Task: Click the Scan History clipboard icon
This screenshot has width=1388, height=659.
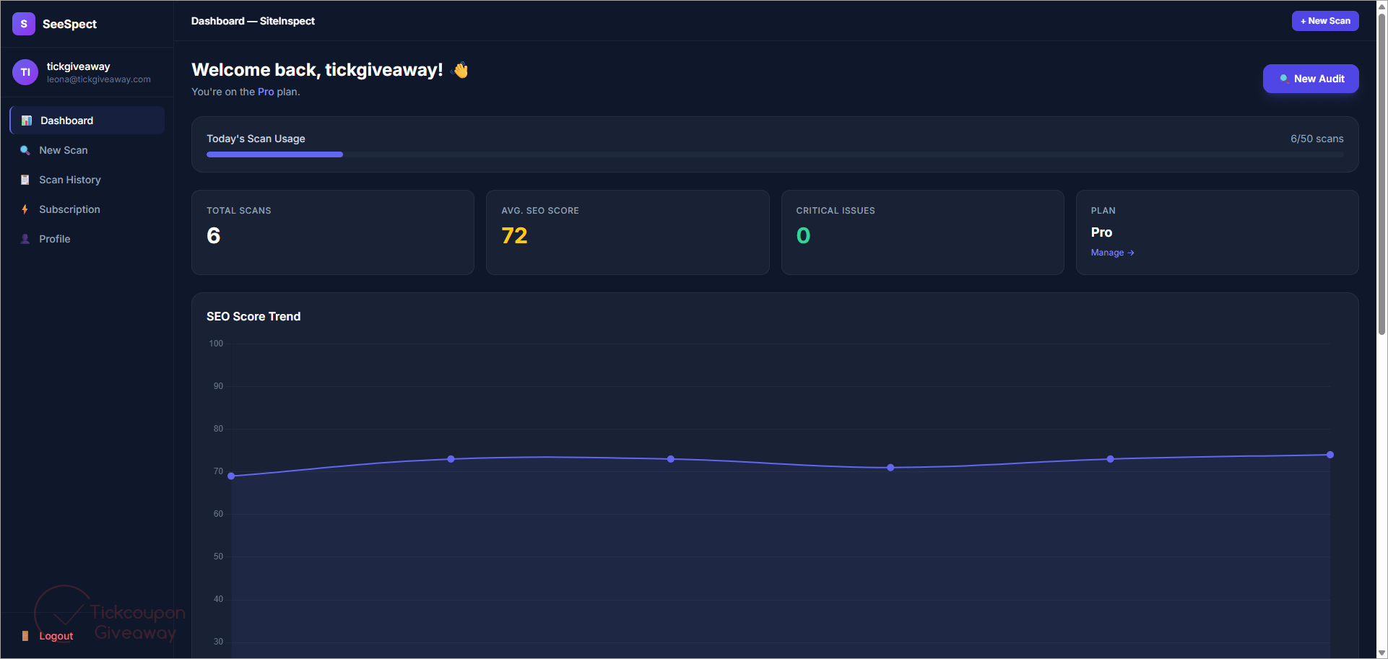Action: pyautogui.click(x=25, y=180)
